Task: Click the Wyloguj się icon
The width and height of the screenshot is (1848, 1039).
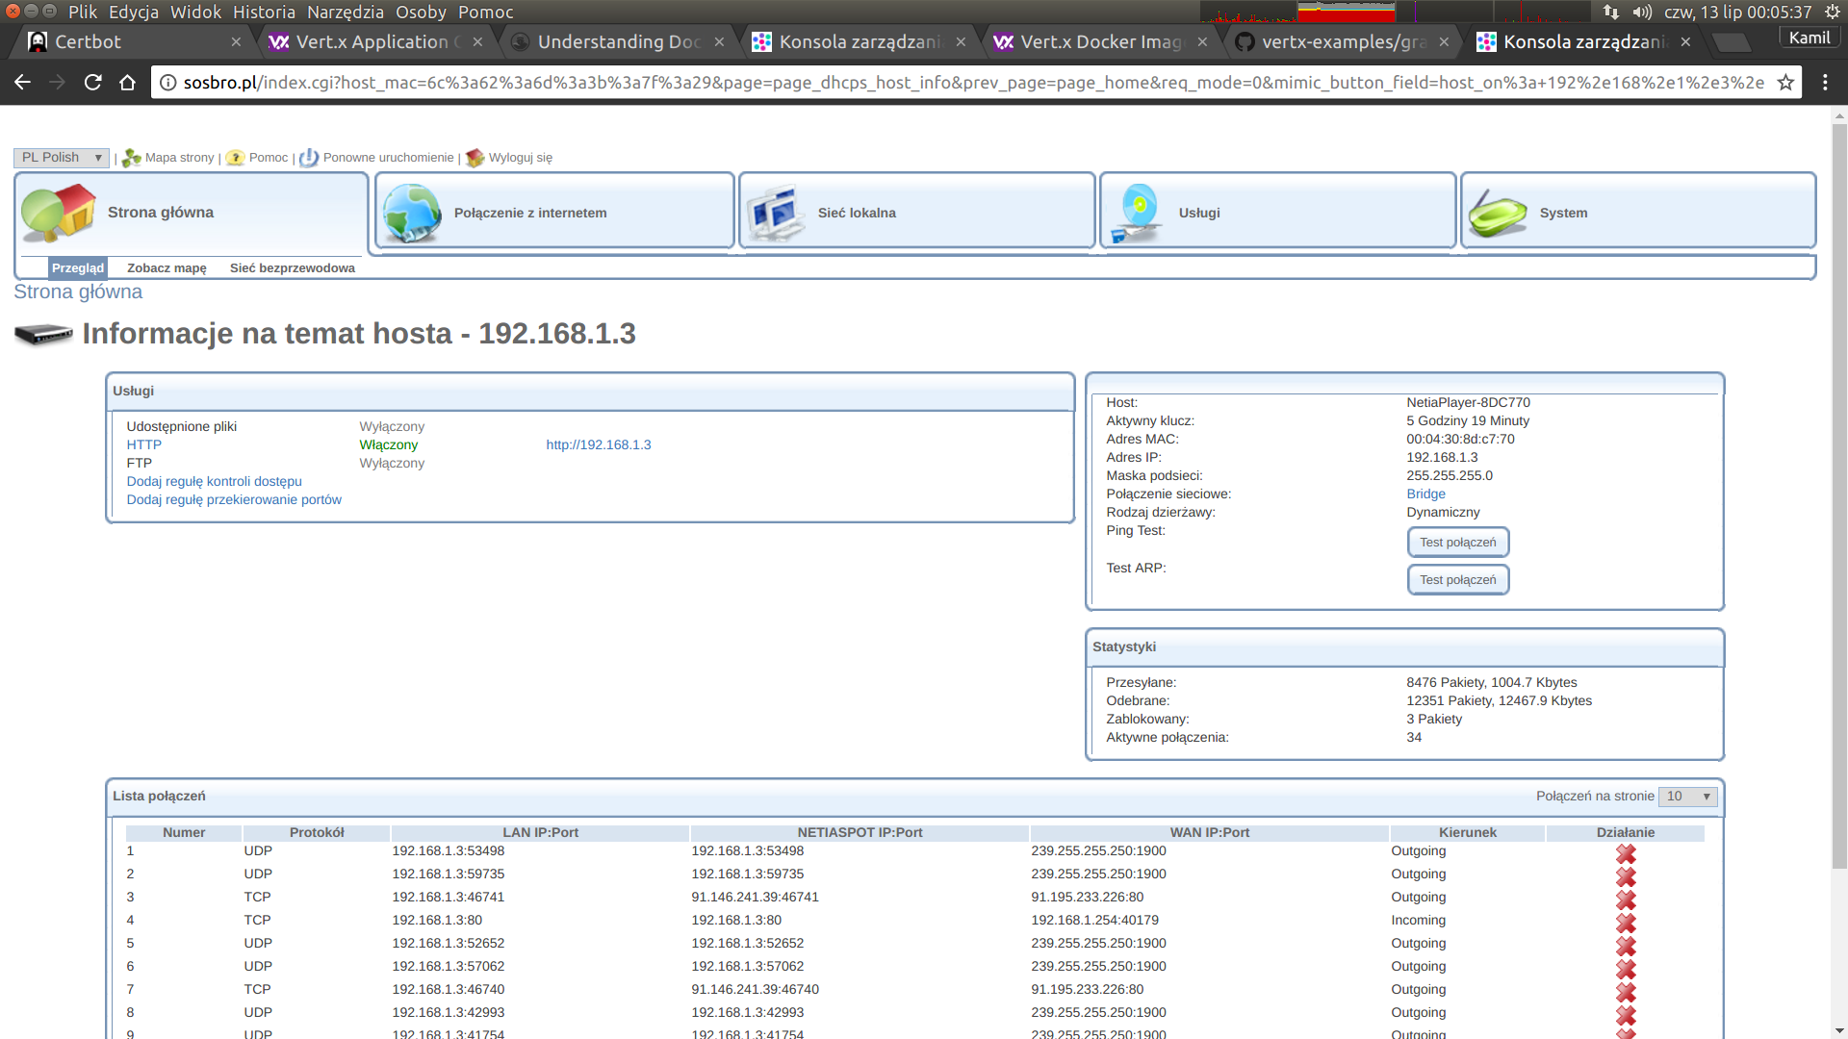Action: click(475, 158)
